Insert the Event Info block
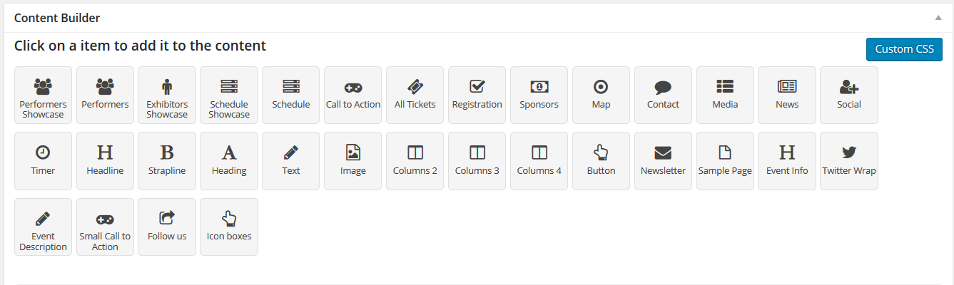Screen dimensions: 954x285 point(787,161)
